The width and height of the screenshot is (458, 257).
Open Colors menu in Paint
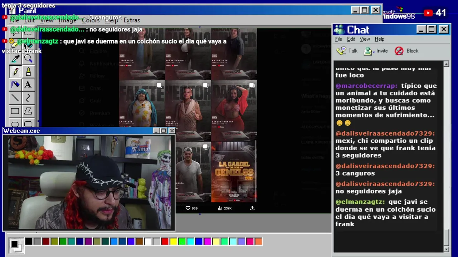(x=91, y=20)
